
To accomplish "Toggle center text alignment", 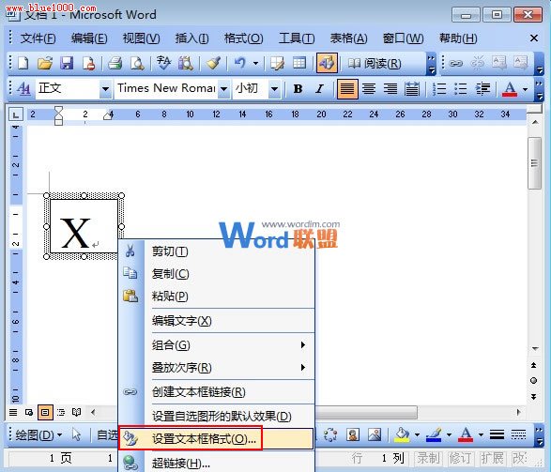I will click(369, 88).
